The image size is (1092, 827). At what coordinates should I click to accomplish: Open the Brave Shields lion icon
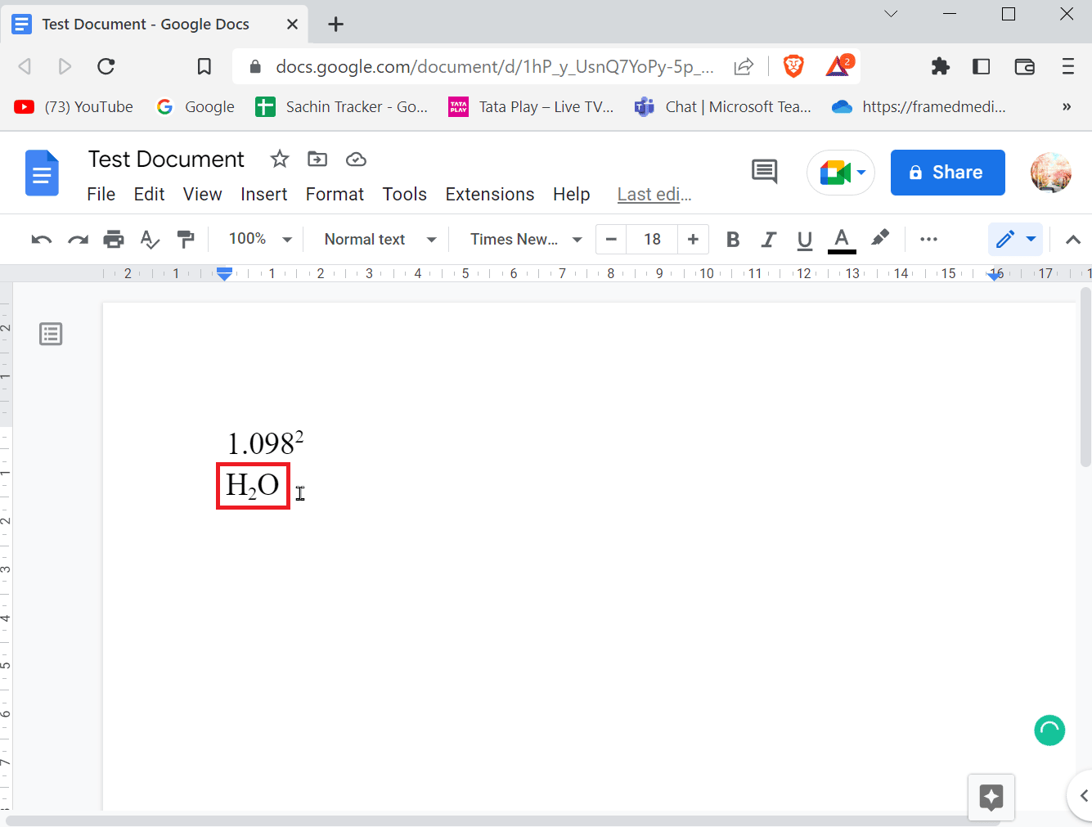tap(793, 66)
